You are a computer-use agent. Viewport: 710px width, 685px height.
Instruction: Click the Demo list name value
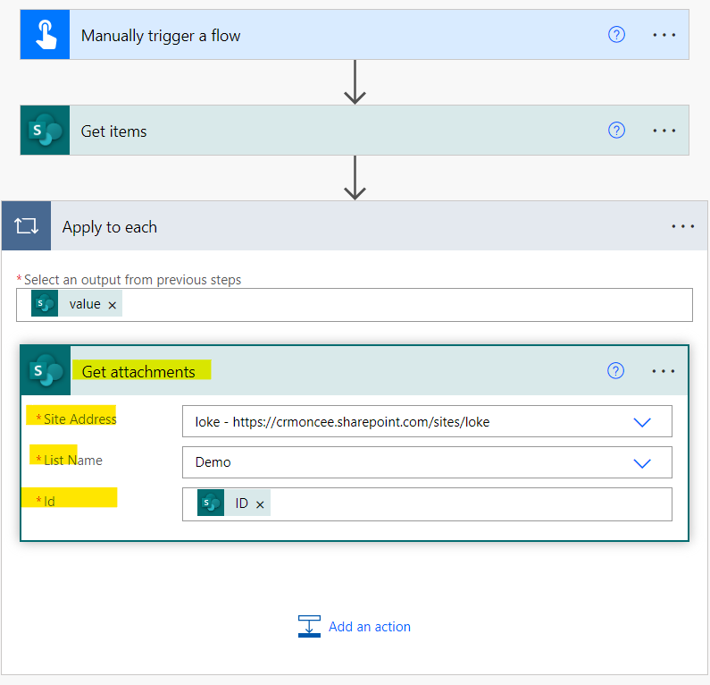click(213, 462)
